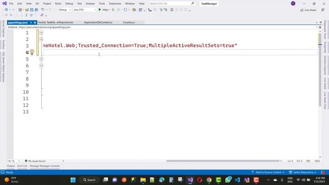Toggle pin on appsettings.json tab
The height and width of the screenshot is (185, 329).
[31, 23]
